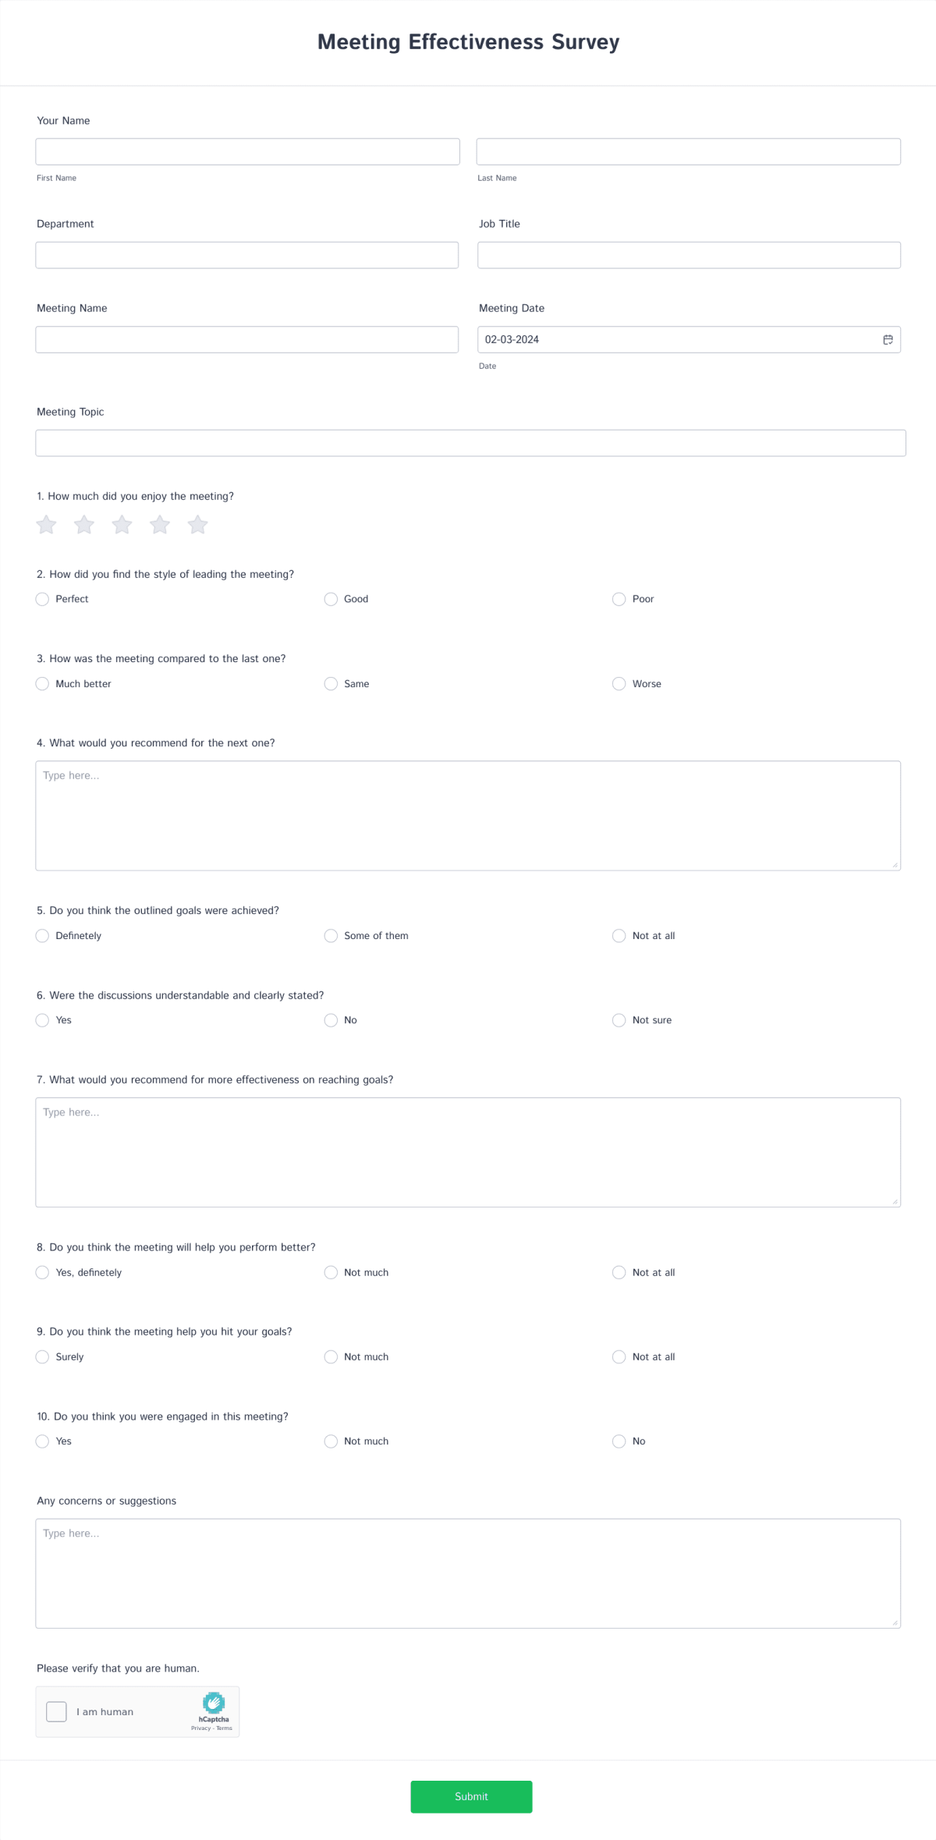Rate the meeting one star
Image resolution: width=936 pixels, height=1840 pixels.
tap(46, 525)
